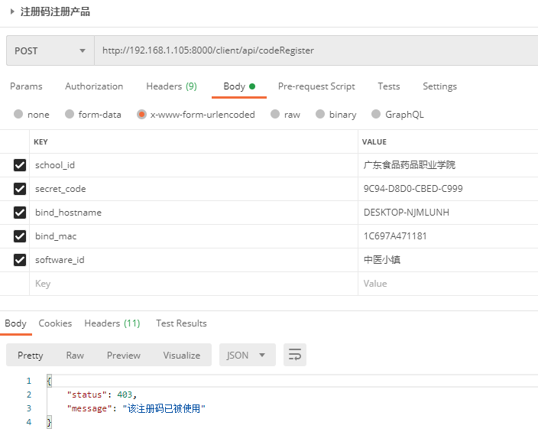Screen dimensions: 538x445
Task: Open the JSON format dropdown
Action: coord(246,355)
